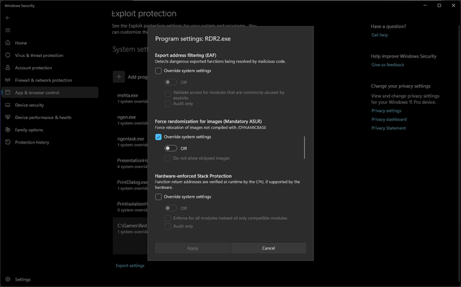Maximize the Windows Security window

[439, 5]
